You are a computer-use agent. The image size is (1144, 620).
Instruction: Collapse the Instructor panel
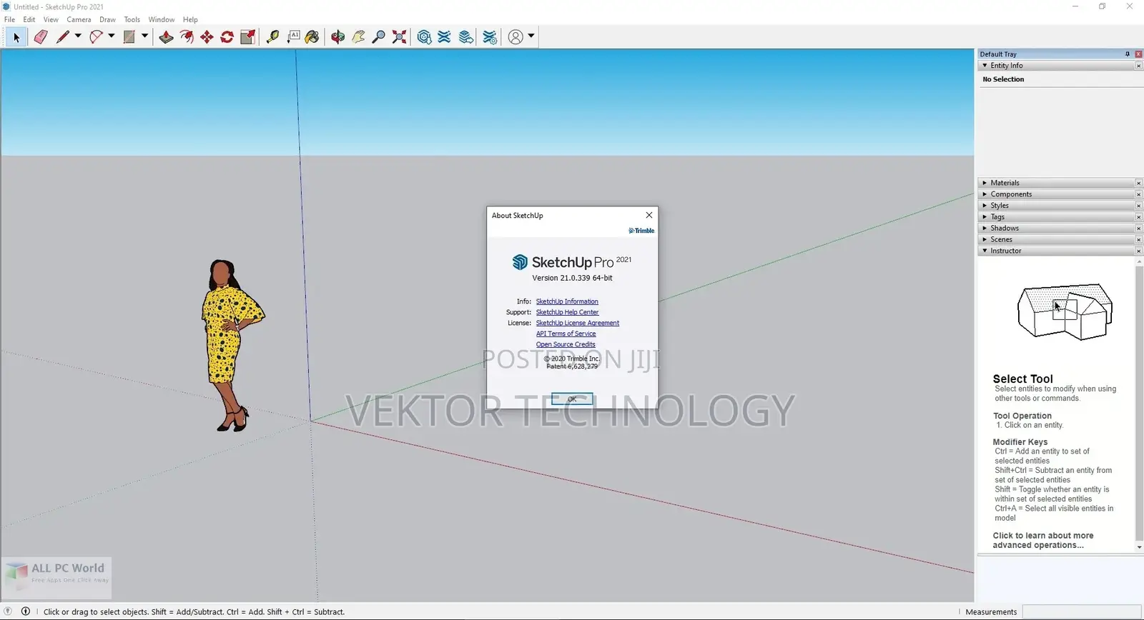click(985, 251)
